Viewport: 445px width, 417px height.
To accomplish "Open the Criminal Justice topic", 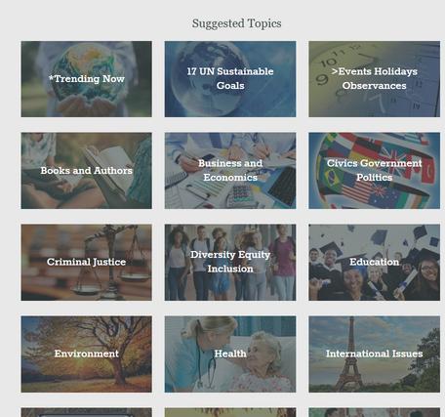I will tap(86, 263).
